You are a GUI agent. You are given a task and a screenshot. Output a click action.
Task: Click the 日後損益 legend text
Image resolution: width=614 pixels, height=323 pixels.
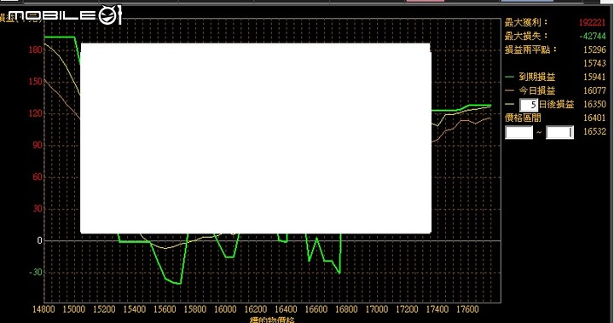557,105
